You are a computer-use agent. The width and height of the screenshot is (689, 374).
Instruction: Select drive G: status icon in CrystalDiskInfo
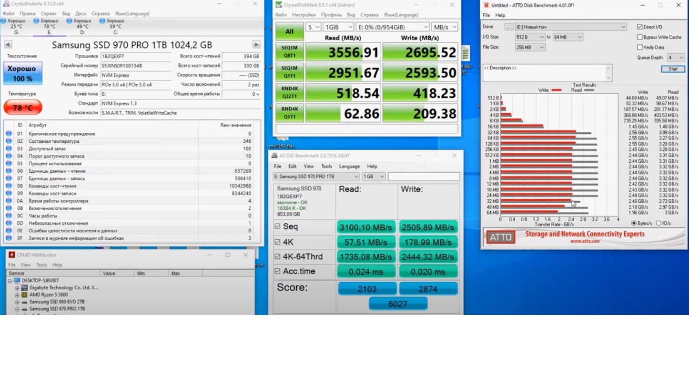[x=4, y=21]
